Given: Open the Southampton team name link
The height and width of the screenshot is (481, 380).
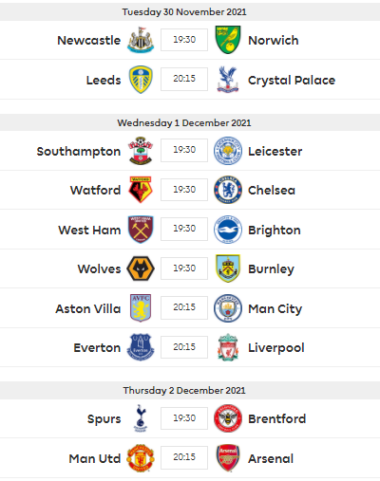Looking at the screenshot, I should click(x=79, y=151).
